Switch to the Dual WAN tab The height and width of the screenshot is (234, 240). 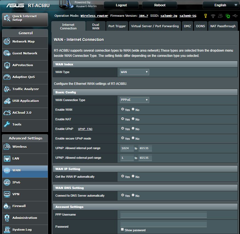[96, 26]
